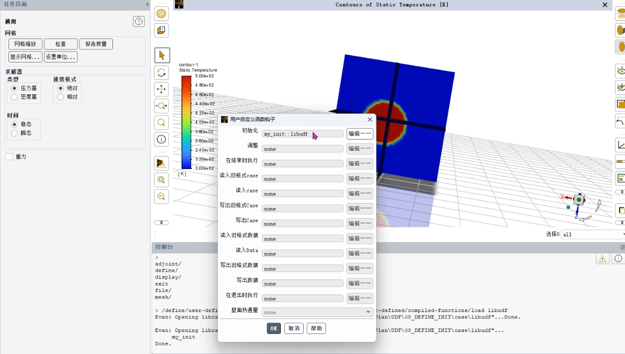
Task: Click the 初始化 field showing my_init::libudf
Action: [x=302, y=134]
